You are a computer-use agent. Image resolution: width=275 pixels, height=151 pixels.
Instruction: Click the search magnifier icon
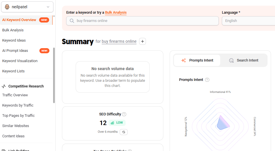tap(72, 21)
